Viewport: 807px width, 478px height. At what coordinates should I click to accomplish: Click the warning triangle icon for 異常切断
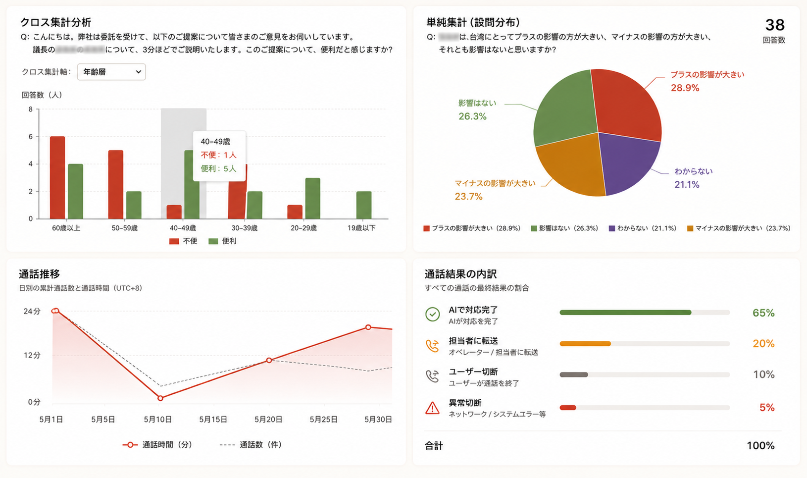(x=432, y=408)
